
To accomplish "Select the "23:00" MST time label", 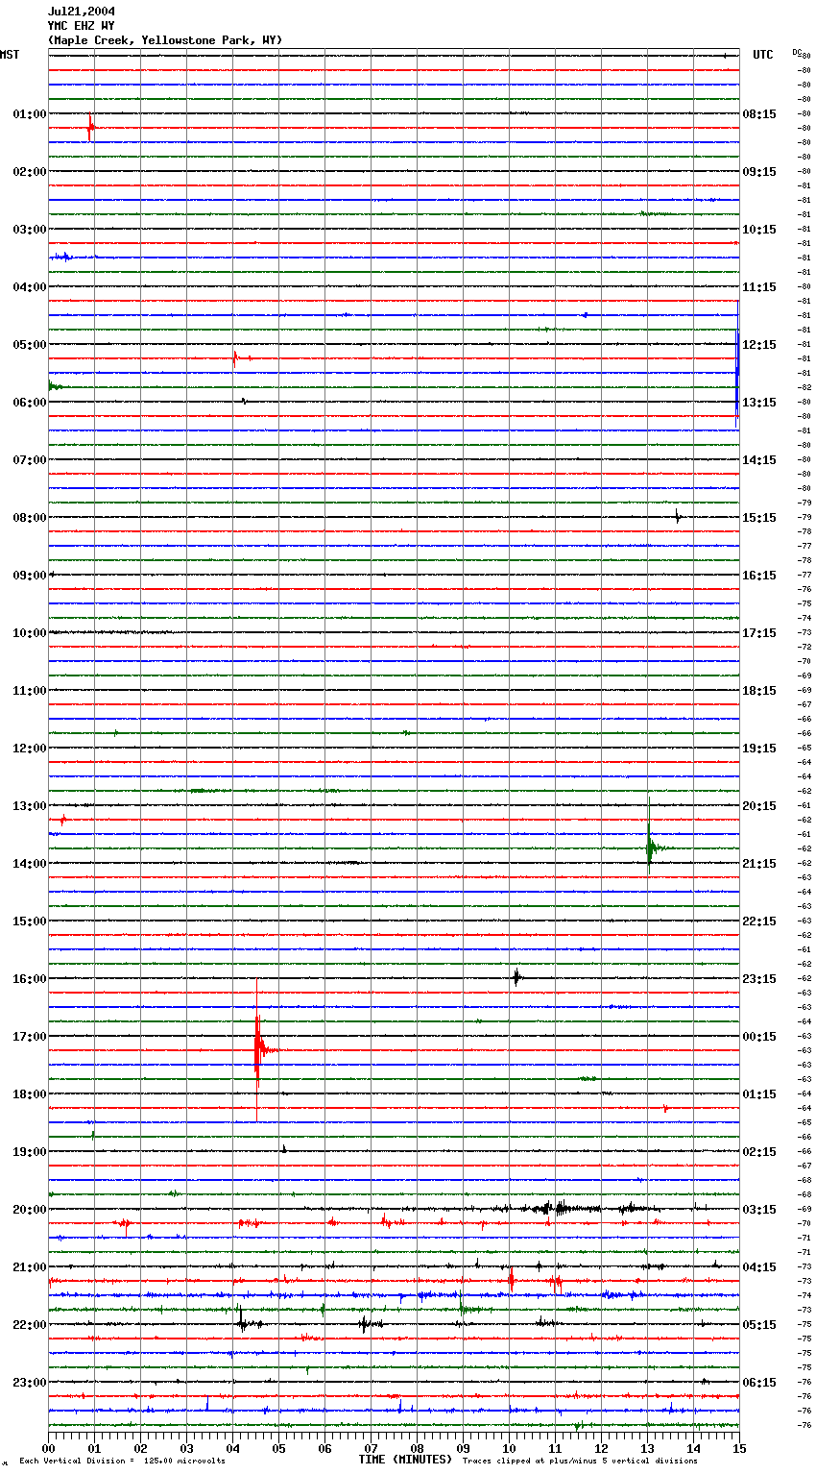I will pyautogui.click(x=30, y=1383).
